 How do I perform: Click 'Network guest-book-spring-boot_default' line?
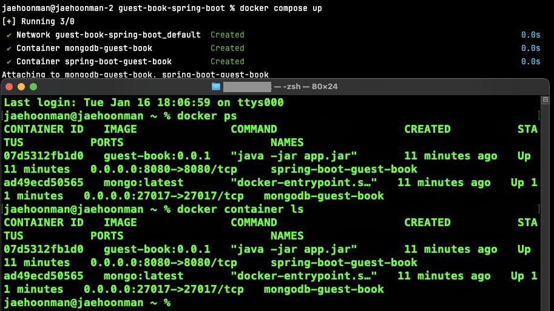tap(108, 35)
